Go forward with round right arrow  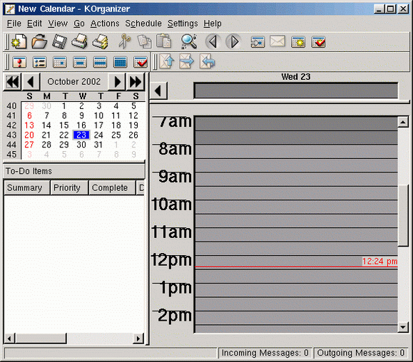coord(233,41)
